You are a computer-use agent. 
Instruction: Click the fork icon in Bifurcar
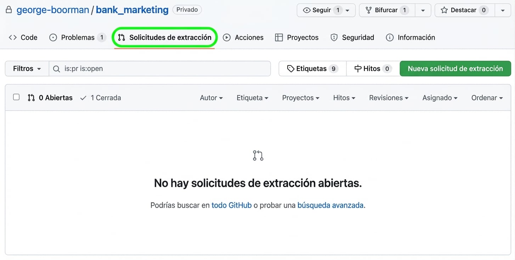[369, 10]
